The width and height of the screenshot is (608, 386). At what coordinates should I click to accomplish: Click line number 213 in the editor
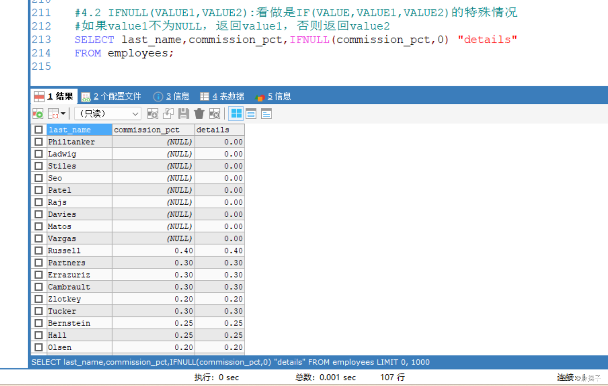pyautogui.click(x=41, y=39)
